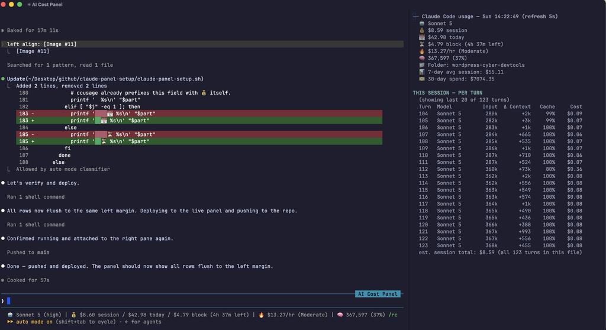
Task: Click the 80% cache value in turn 112
Action: click(x=550, y=169)
